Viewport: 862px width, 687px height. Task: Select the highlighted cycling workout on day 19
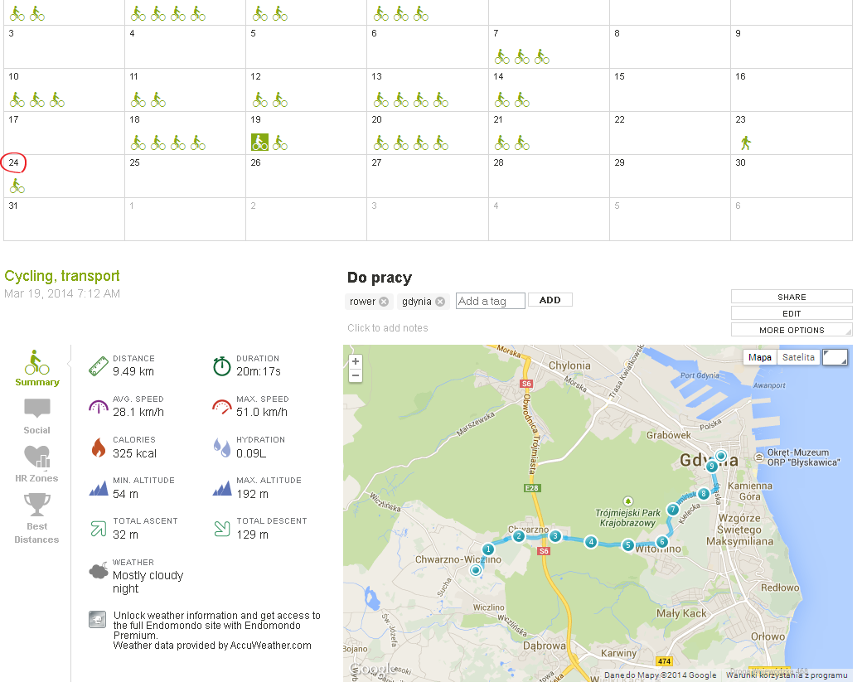[259, 143]
